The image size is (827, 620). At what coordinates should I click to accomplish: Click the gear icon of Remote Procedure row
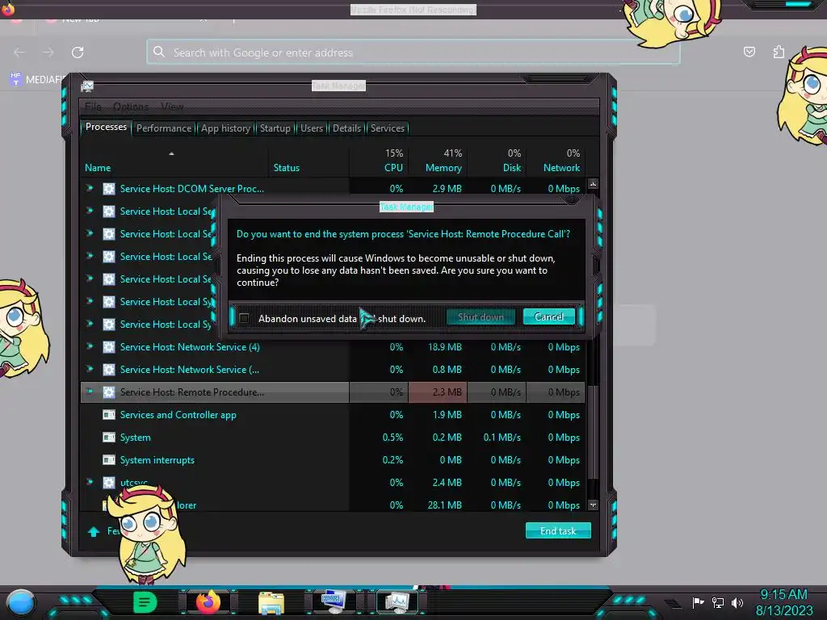coord(109,392)
